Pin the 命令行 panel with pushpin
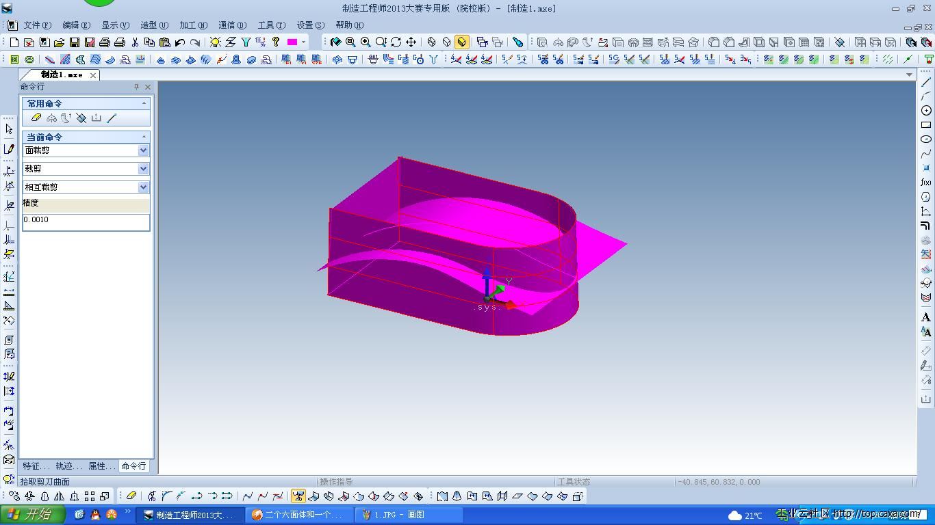The image size is (935, 525). pos(136,87)
